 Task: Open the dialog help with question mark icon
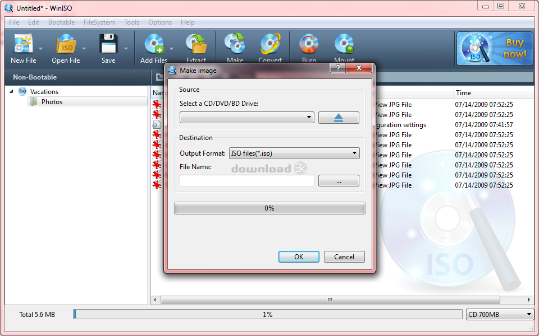point(336,68)
